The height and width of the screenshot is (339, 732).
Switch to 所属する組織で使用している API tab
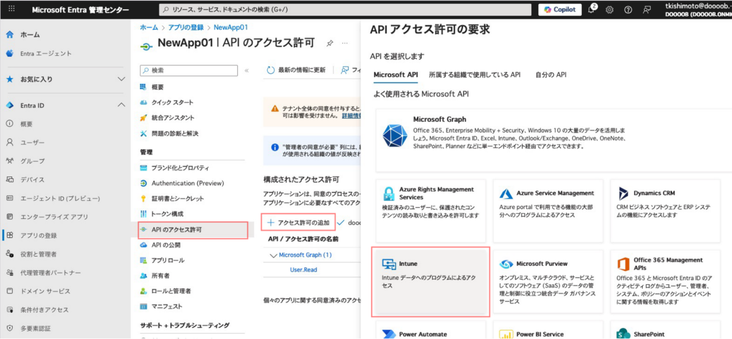475,75
